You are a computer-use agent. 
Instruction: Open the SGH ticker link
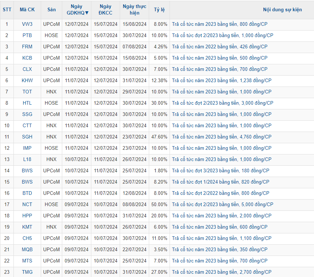tap(27, 137)
